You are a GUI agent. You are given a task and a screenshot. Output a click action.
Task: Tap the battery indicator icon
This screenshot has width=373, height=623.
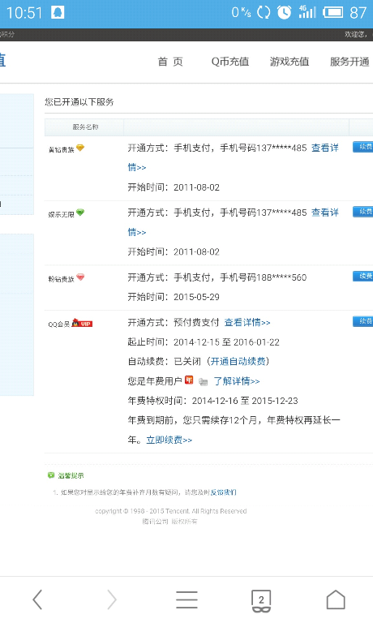click(x=333, y=13)
